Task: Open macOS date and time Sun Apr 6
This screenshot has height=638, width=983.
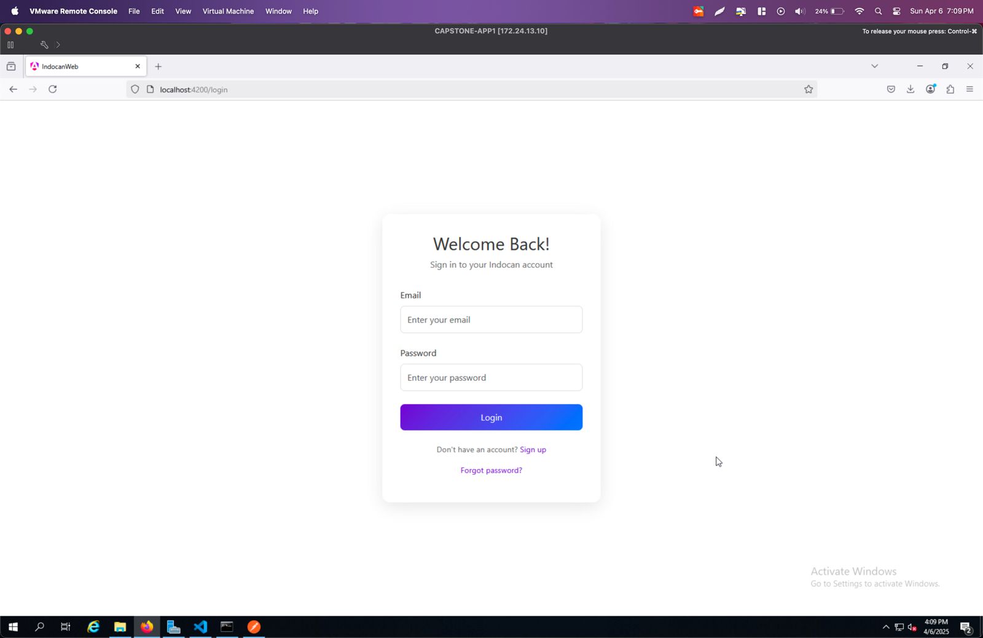Action: pos(941,11)
